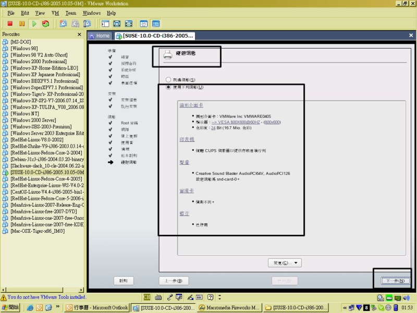Viewport: 417px width, 313px height.
Task: Click the VMware status bar network adapter icon
Action: coord(398,298)
